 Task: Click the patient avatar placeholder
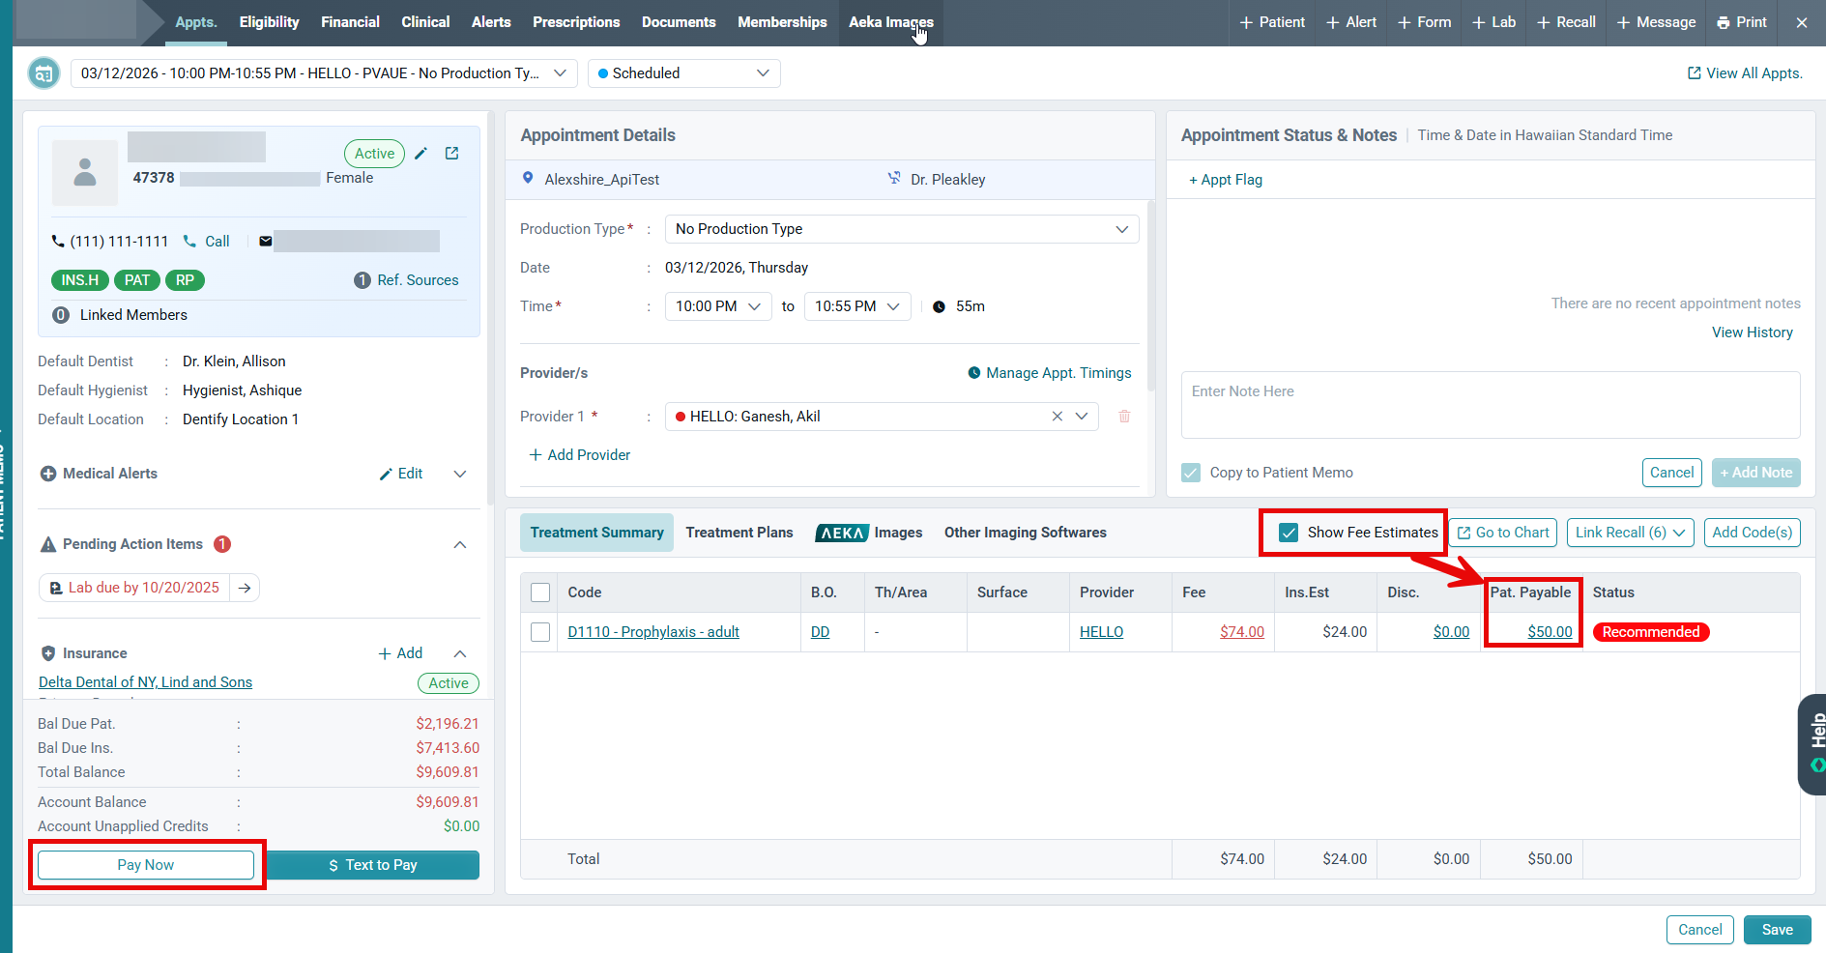pyautogui.click(x=85, y=172)
